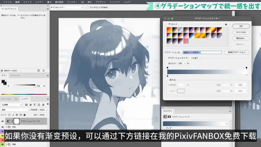Open the フィルター menu
Image resolution: width=261 pixels, height=147 pixels.
pos(72,2)
